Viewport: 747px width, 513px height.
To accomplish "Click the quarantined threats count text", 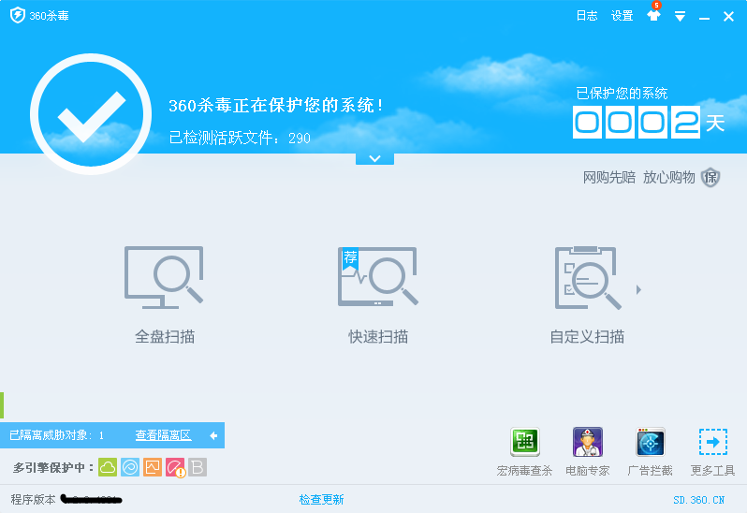I will [x=57, y=435].
